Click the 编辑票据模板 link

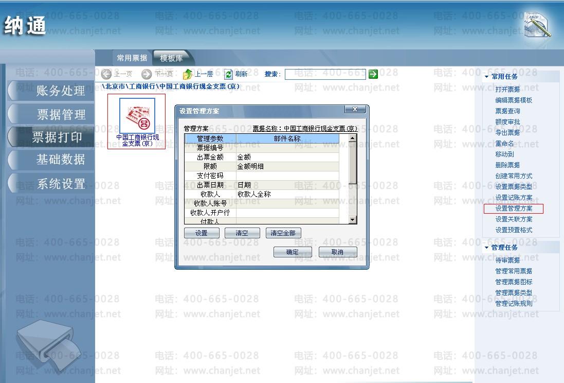513,100
